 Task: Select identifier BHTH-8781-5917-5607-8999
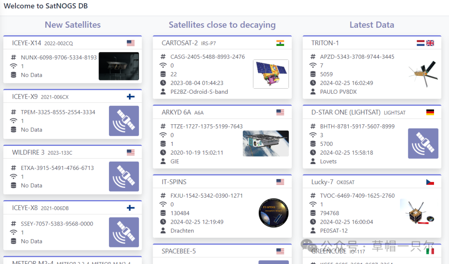358,126
